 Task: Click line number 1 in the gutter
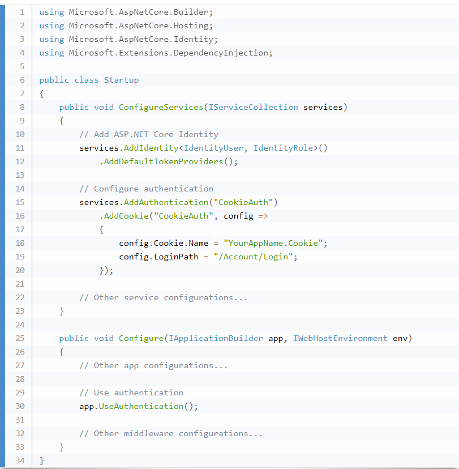point(22,12)
